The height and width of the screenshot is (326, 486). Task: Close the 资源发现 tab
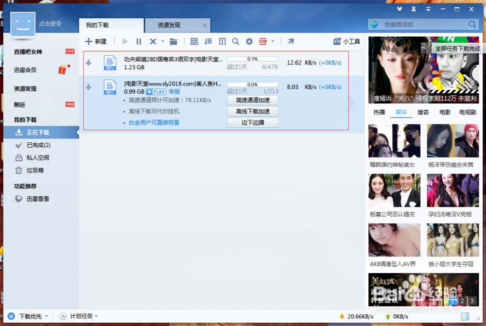click(x=205, y=25)
